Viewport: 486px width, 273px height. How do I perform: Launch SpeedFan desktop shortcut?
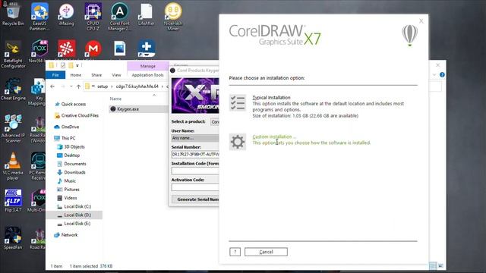(13, 238)
